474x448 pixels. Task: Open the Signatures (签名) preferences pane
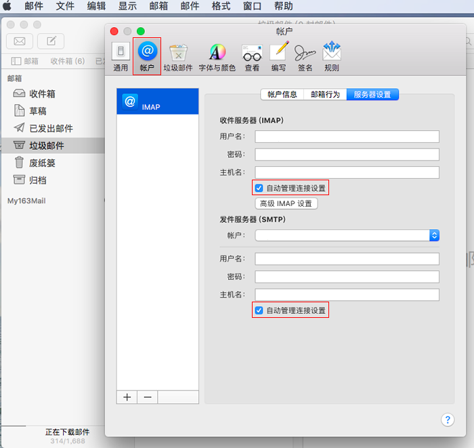click(x=305, y=58)
